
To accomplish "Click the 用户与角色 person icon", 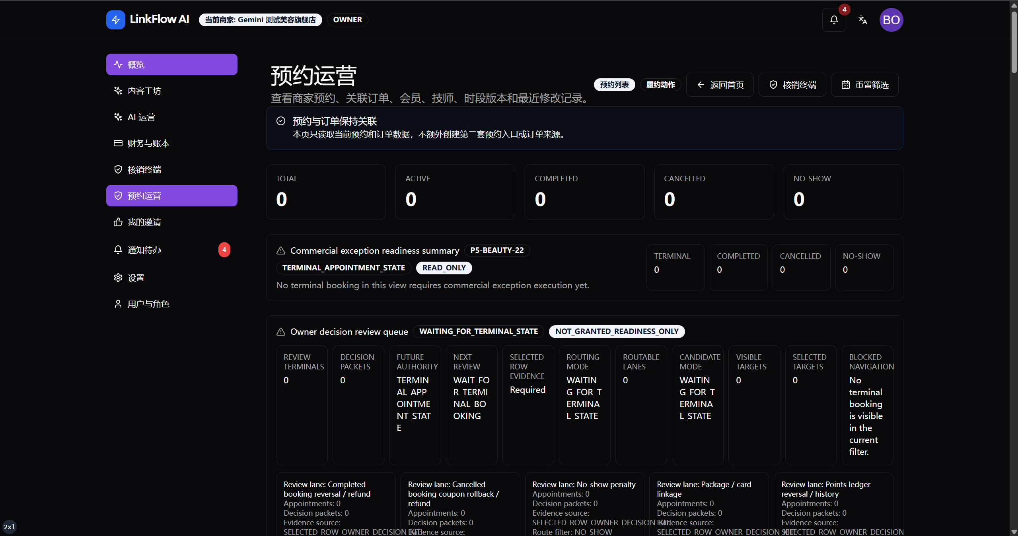I will click(118, 304).
